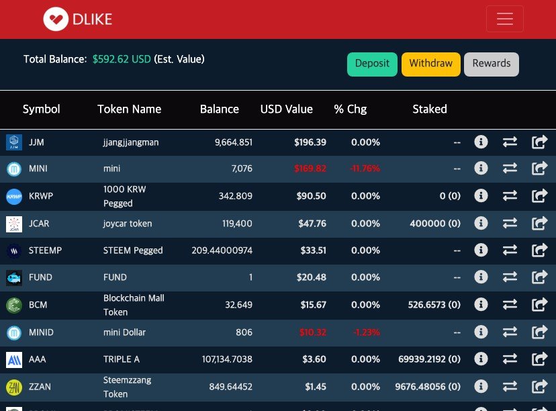The image size is (556, 411).
Task: Click the red $169.82 value
Action: tap(310, 169)
